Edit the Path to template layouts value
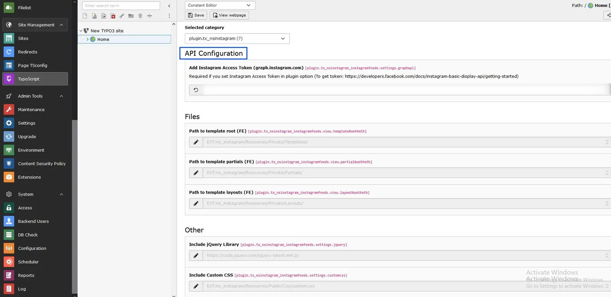611x297 pixels. (196, 203)
